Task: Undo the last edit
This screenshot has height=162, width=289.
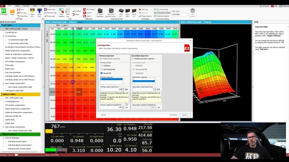Action: pos(76,14)
